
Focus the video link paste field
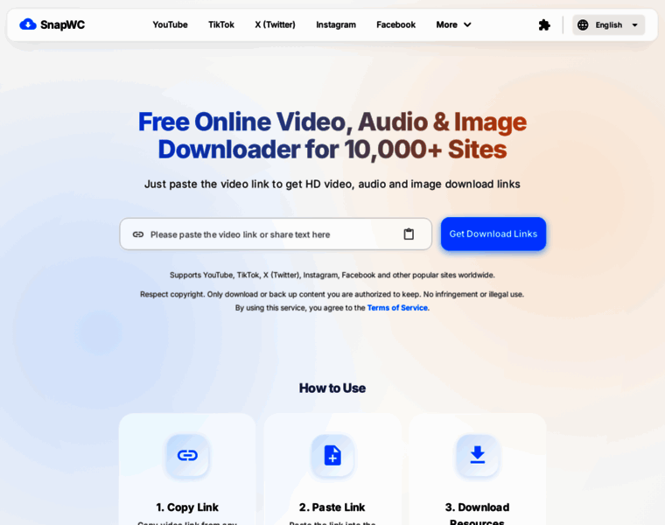coord(276,234)
